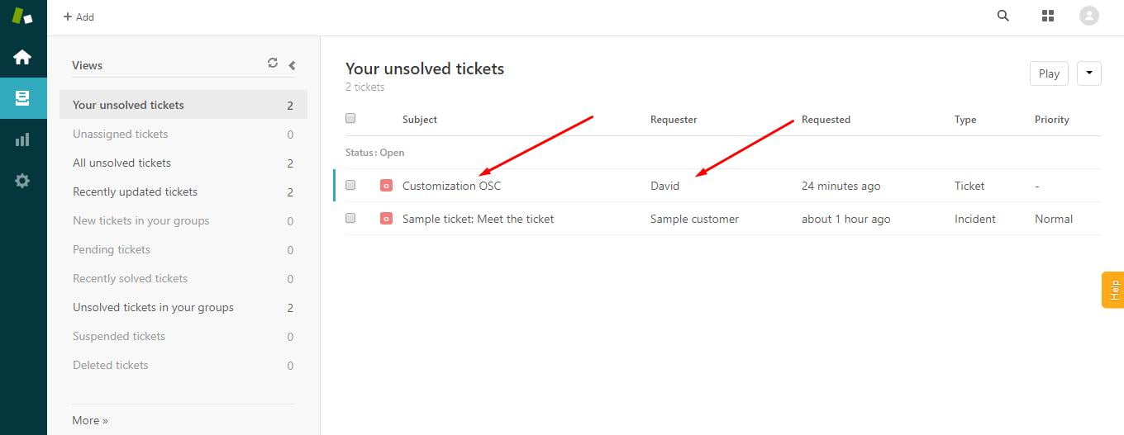Open the Zendesk products grid icon
The height and width of the screenshot is (435, 1124).
pyautogui.click(x=1048, y=16)
